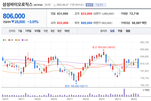Click the previous close value 831,000
The width and height of the screenshot is (151, 101).
tap(62, 14)
